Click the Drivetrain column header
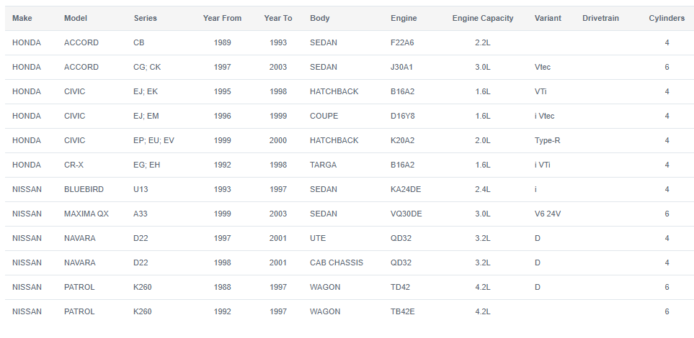 click(600, 18)
